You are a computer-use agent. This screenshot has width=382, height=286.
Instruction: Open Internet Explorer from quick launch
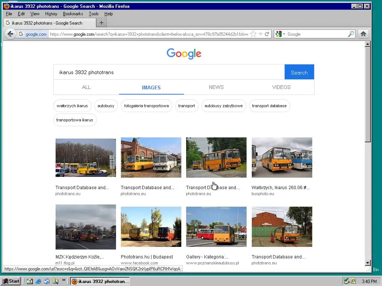click(38, 282)
